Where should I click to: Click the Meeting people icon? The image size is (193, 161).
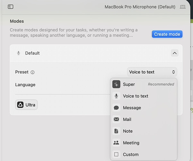click(116, 143)
